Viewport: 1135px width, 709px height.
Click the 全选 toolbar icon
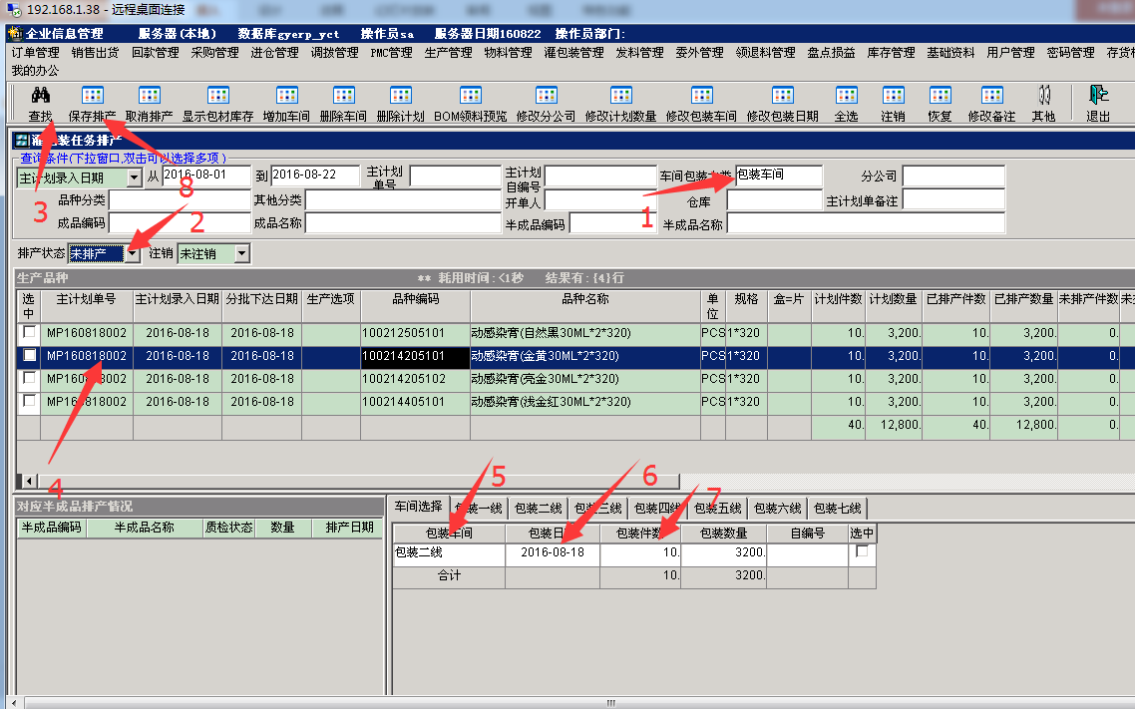pyautogui.click(x=846, y=96)
